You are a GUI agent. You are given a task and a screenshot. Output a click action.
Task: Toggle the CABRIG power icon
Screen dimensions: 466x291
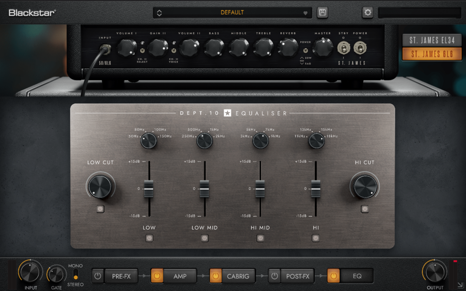pyautogui.click(x=216, y=276)
